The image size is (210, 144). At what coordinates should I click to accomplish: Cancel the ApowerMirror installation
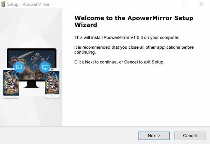point(190,136)
